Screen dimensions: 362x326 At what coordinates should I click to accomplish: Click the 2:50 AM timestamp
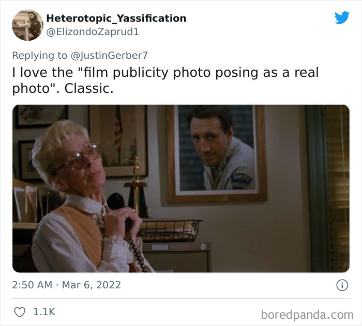32,285
